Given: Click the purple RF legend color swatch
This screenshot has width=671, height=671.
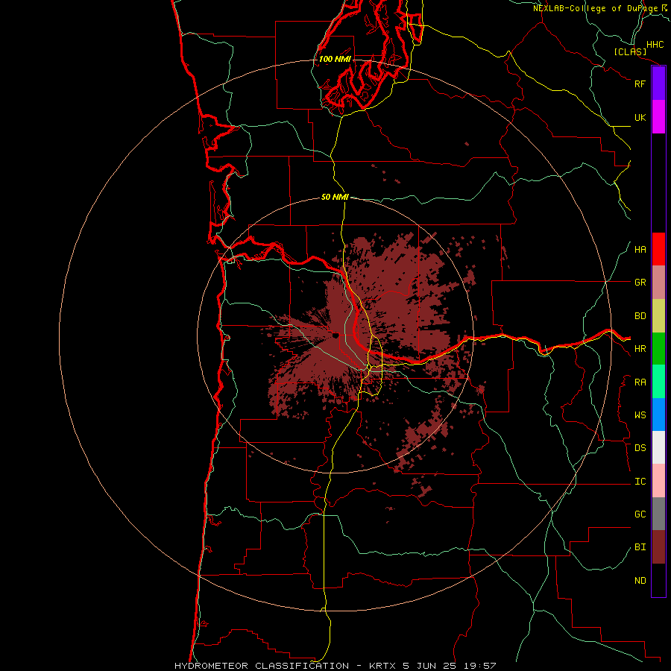Looking at the screenshot, I should tap(658, 84).
